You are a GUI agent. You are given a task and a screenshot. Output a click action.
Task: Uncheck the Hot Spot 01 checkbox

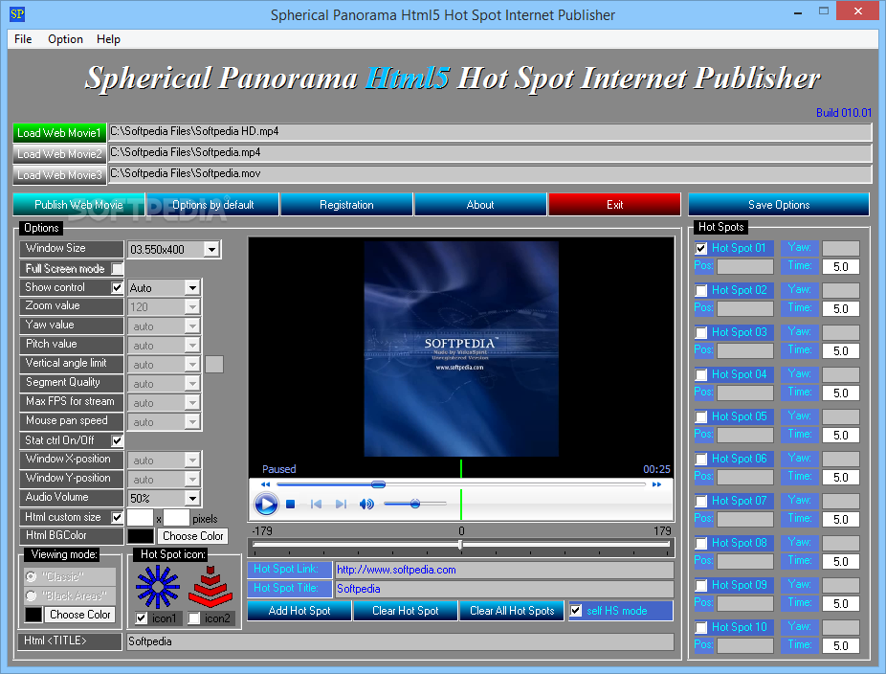coord(701,248)
